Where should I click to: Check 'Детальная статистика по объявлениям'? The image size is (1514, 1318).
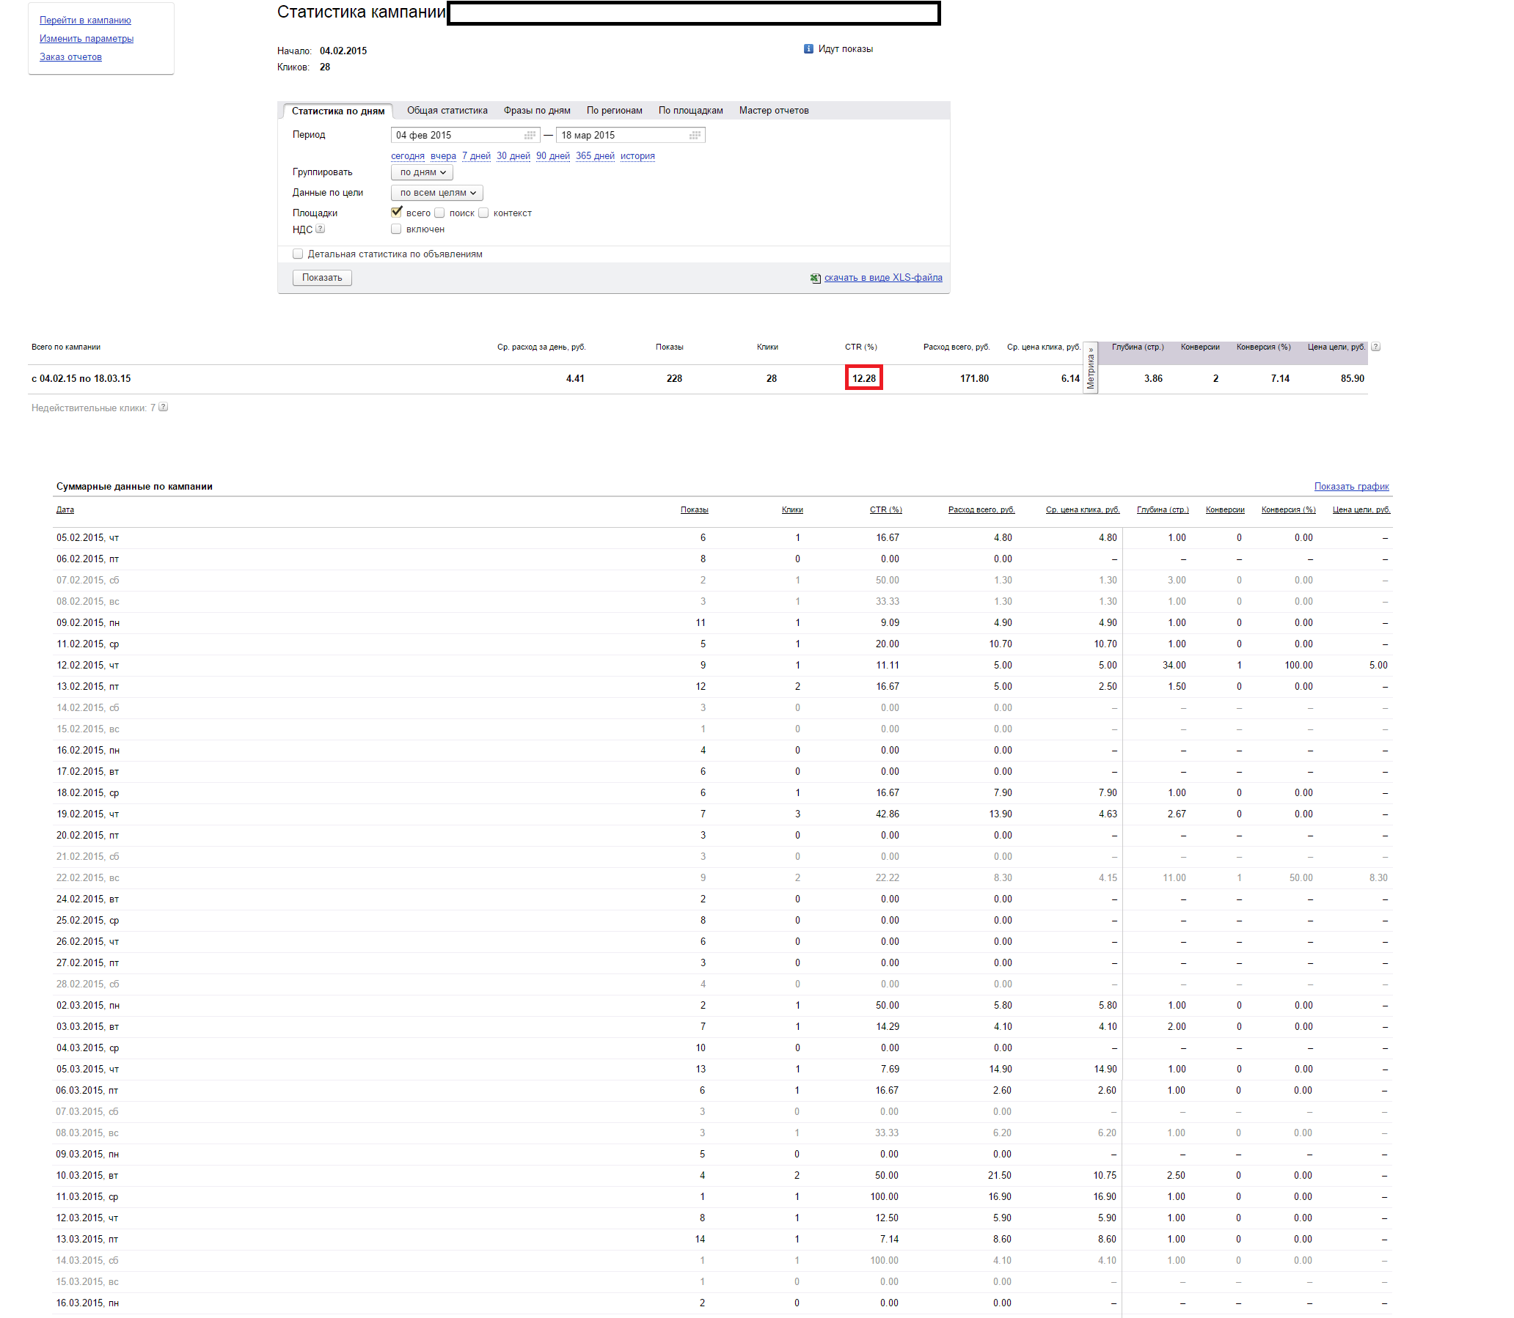[x=298, y=254]
